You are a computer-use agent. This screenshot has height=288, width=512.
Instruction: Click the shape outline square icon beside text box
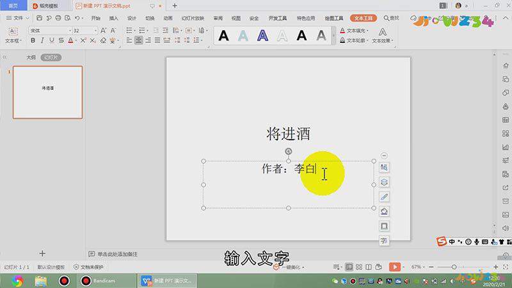(384, 226)
